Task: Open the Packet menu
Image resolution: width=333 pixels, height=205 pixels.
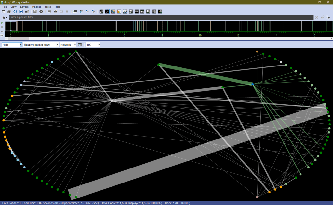Action: 36,7
